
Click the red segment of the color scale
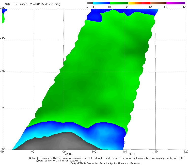[x=146, y=3]
